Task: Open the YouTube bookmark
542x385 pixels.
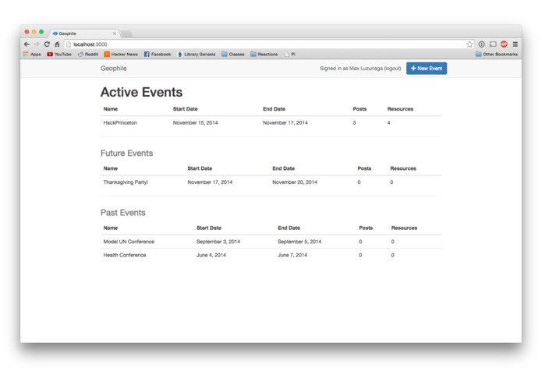Action: tap(59, 55)
